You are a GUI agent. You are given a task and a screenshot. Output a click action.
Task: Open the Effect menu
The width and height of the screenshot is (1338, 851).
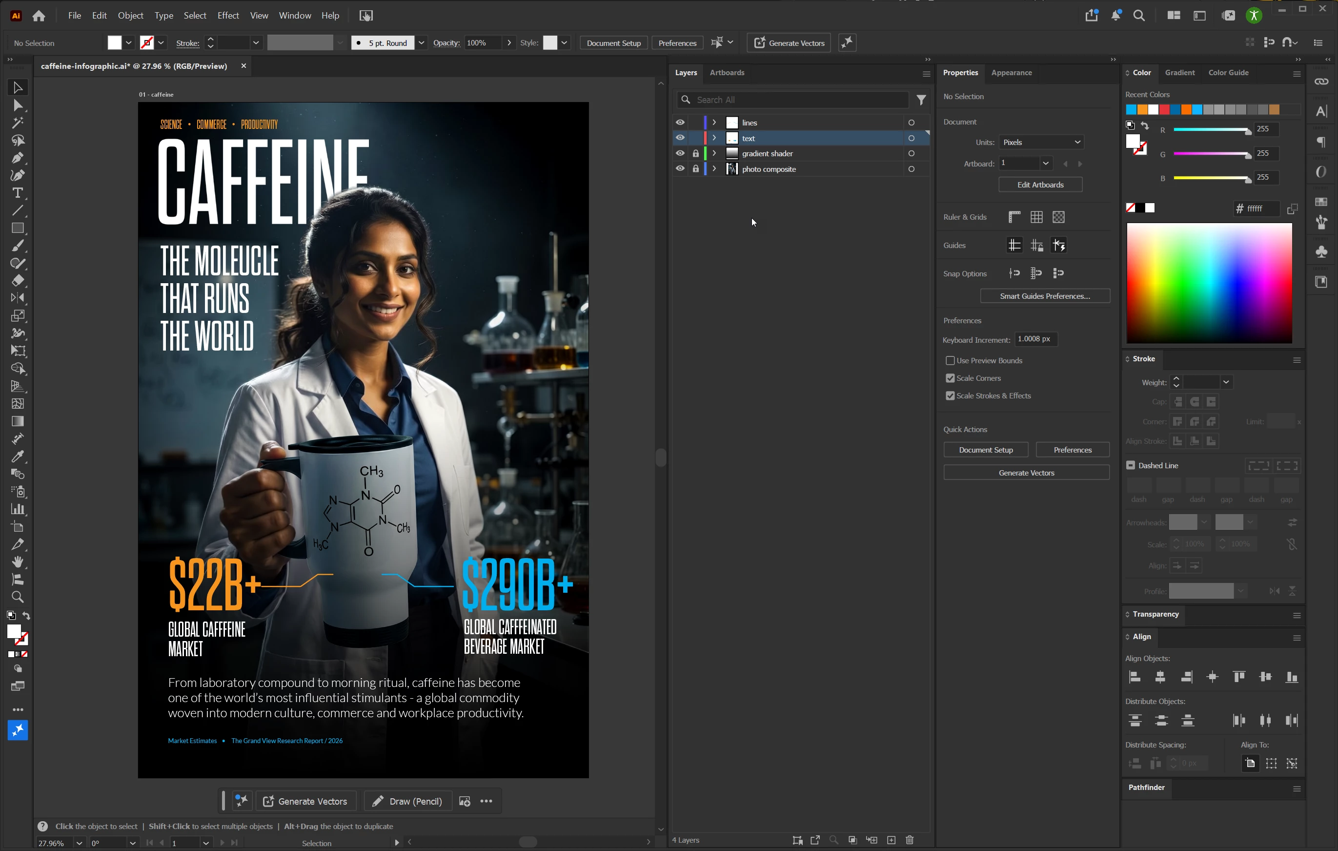(x=228, y=16)
